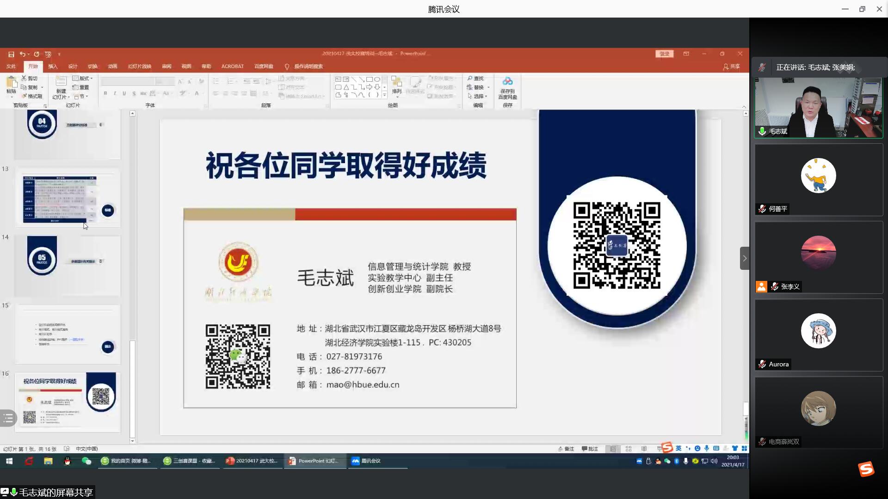The width and height of the screenshot is (888, 499).
Task: Select slide 16 thumbnail
Action: pyautogui.click(x=68, y=402)
